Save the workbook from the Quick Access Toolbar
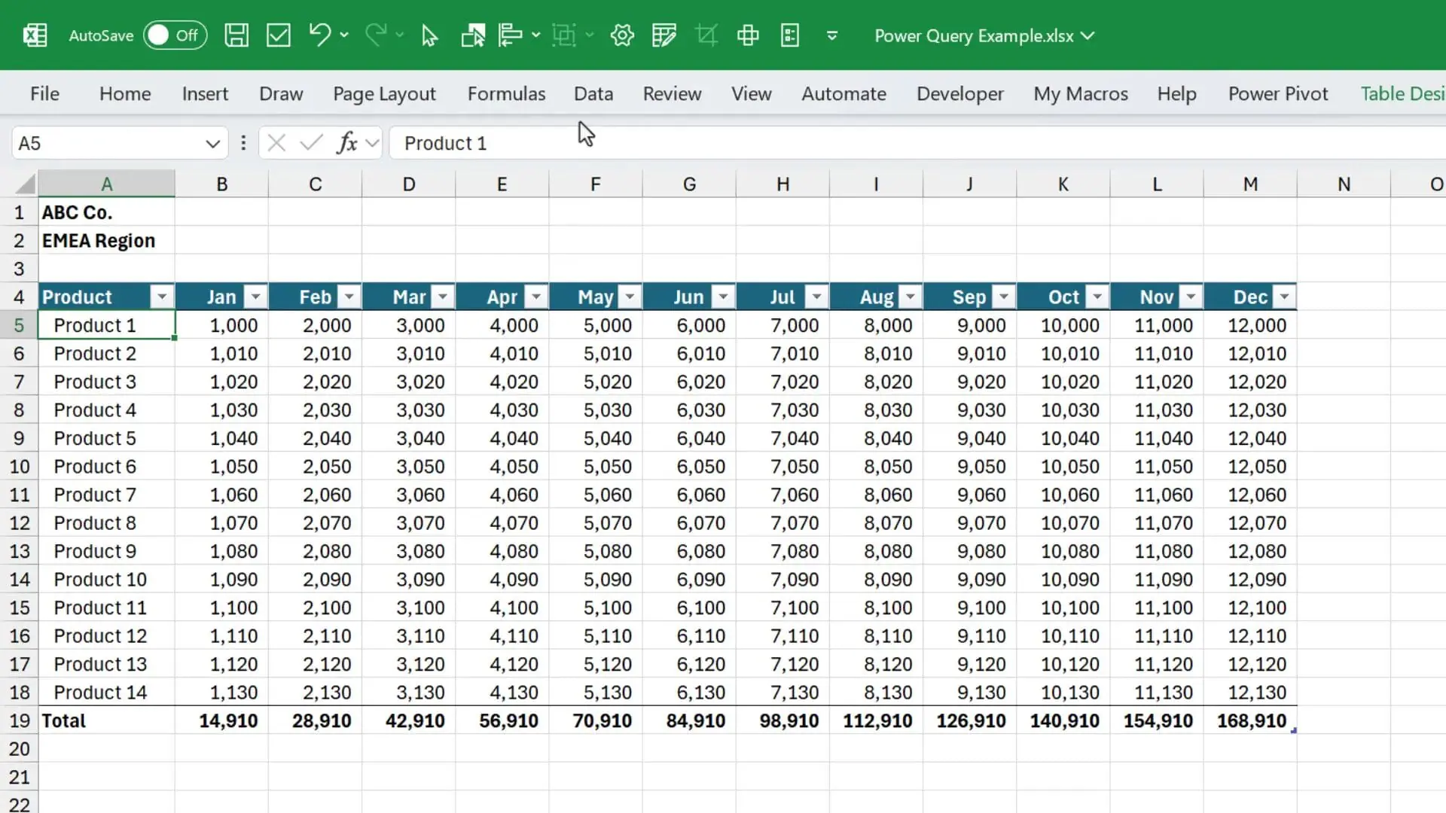 (236, 35)
